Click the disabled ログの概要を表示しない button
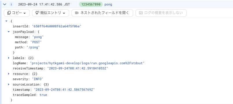The width and height of the screenshot is (233, 104). (161, 13)
